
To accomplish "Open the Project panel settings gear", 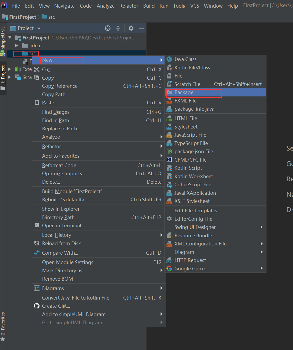I will tap(131, 28).
